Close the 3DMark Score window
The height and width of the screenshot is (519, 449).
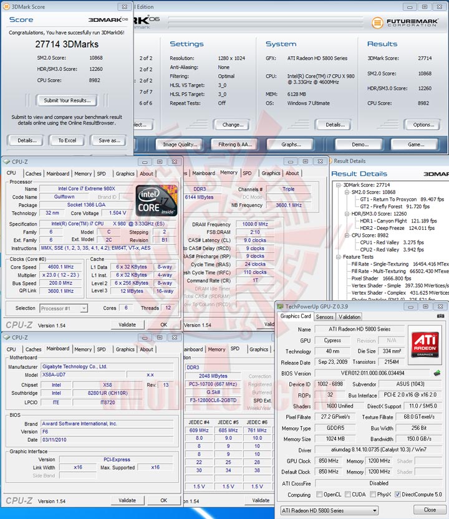click(124, 7)
